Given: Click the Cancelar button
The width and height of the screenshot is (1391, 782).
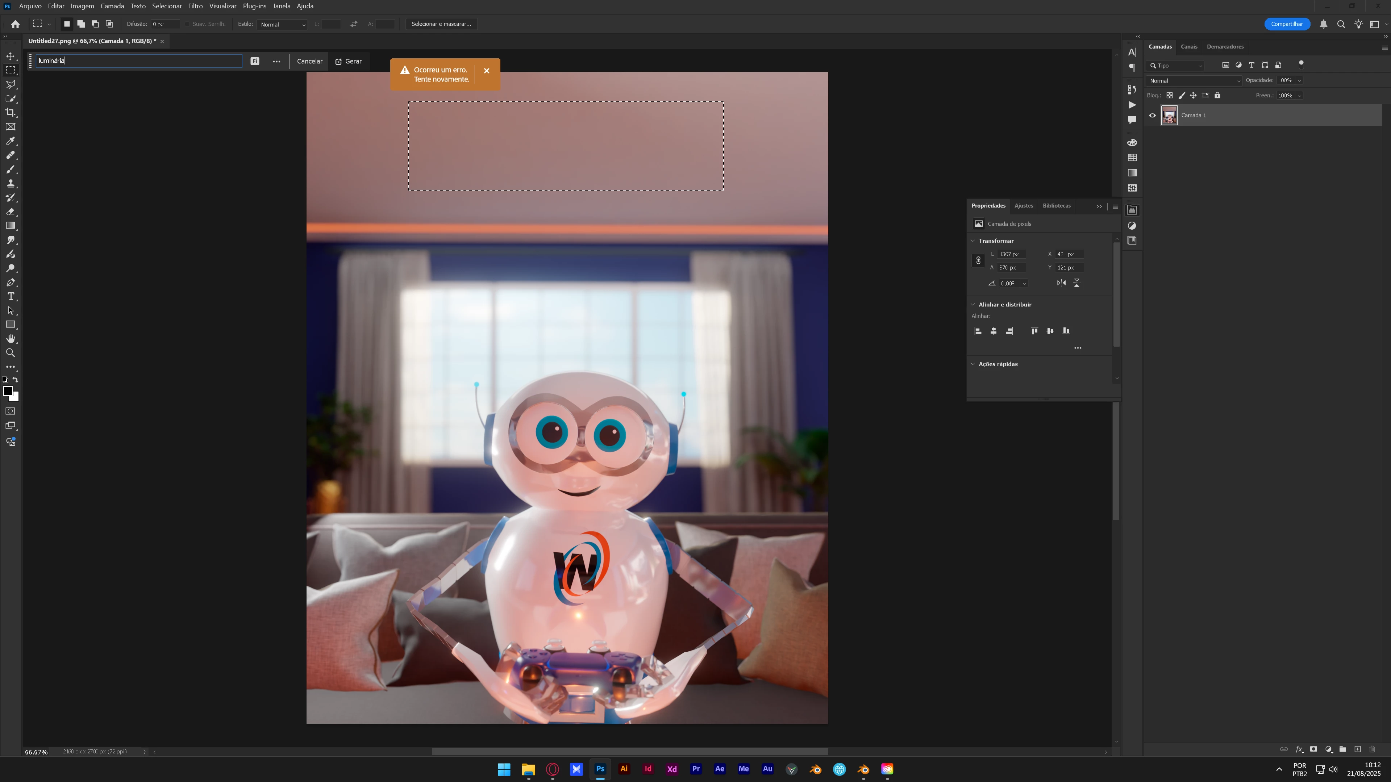Looking at the screenshot, I should click(x=309, y=62).
